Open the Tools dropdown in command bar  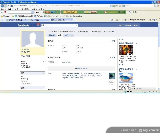pos(149,20)
